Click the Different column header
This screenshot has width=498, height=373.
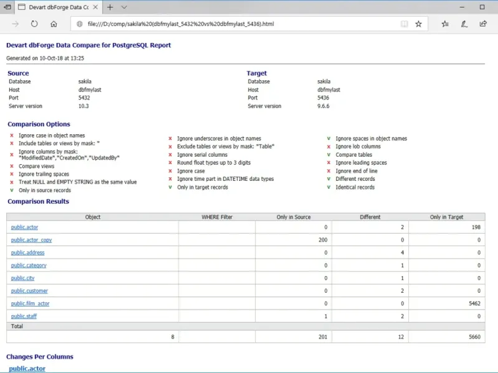tap(370, 217)
